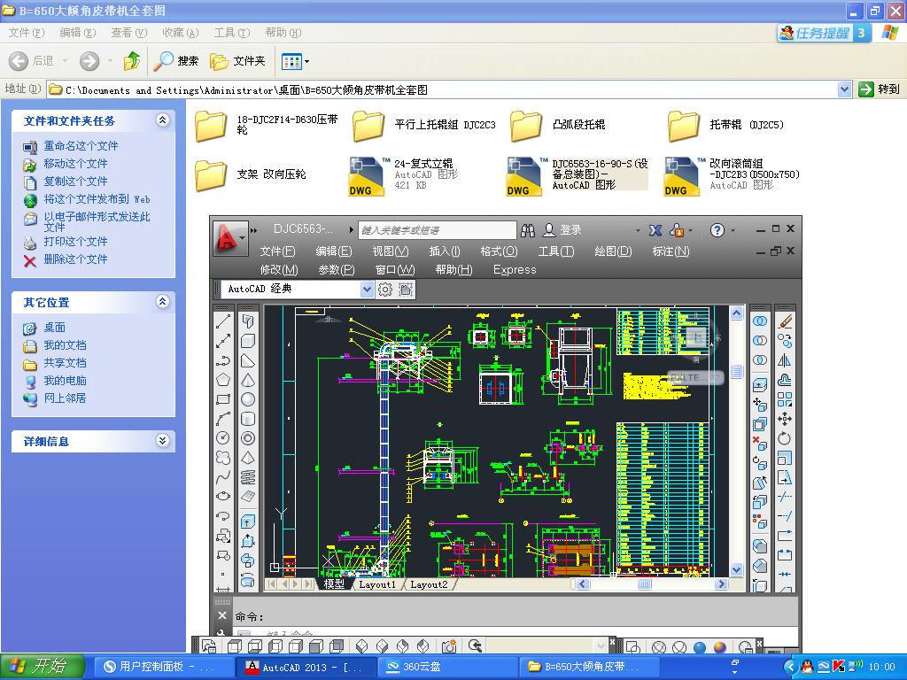Collapse the 文件和文件夹任务 panel

point(162,120)
